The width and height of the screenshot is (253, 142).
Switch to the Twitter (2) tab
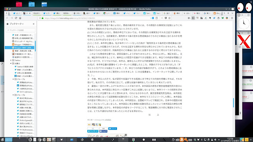(x=17, y=13)
